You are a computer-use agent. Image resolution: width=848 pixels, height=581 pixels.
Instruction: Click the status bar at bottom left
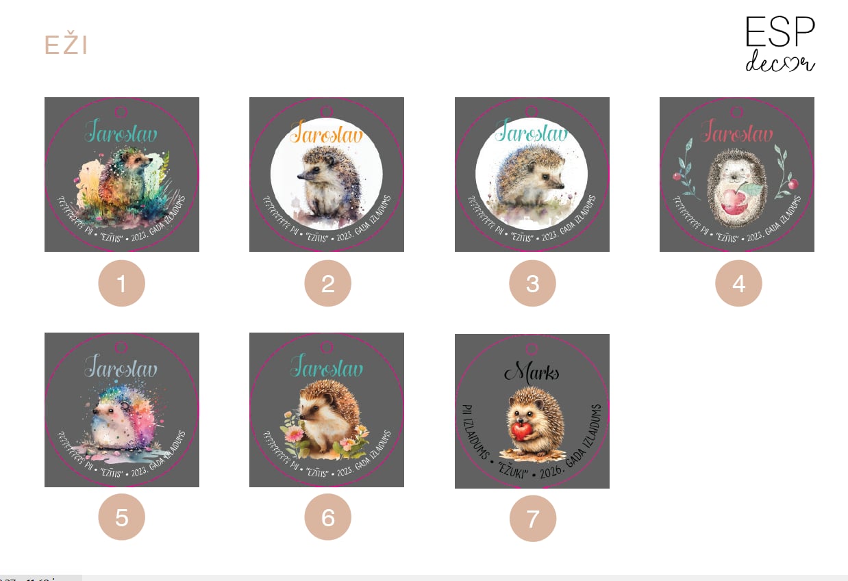tap(41, 578)
